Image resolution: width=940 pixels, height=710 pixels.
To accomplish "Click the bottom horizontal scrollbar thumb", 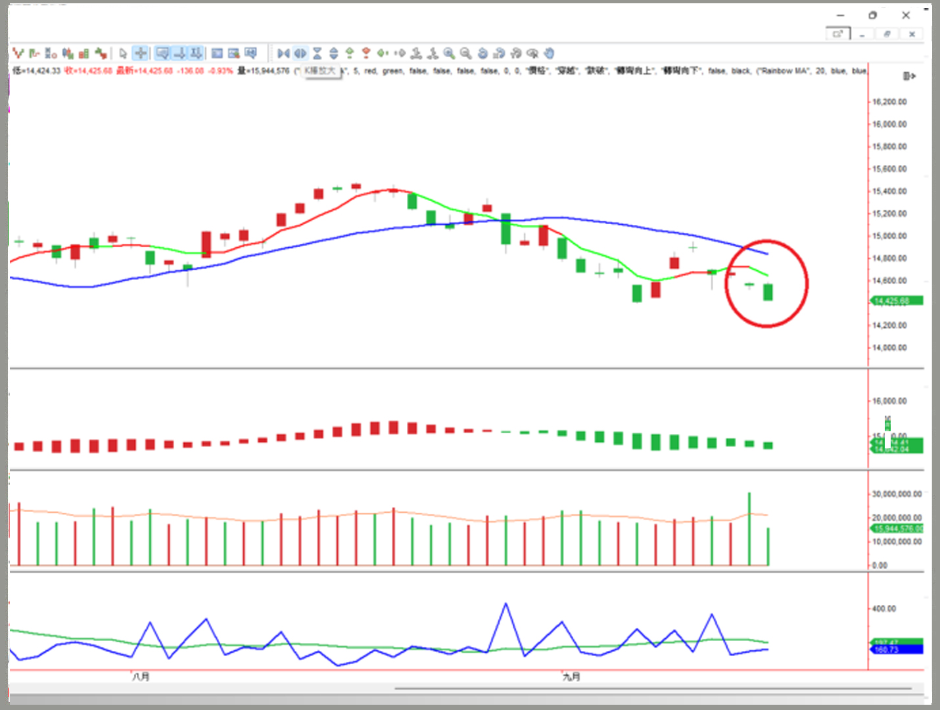I will (x=653, y=689).
